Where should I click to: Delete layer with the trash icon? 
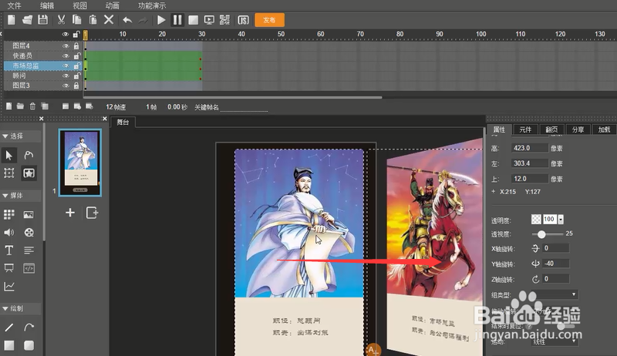coord(32,106)
